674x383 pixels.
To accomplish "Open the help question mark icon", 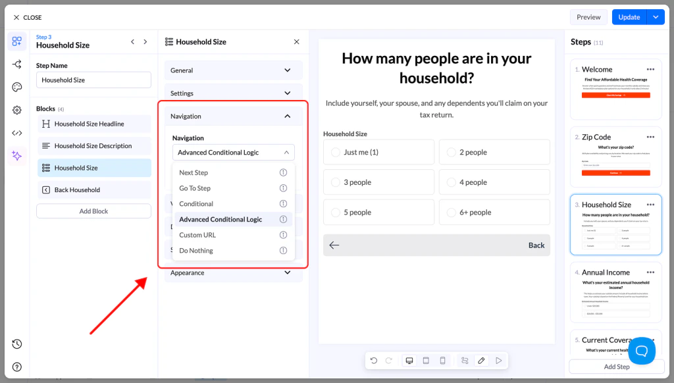I will point(16,367).
